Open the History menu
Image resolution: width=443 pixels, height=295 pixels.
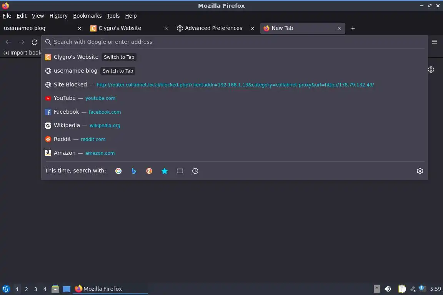(58, 16)
